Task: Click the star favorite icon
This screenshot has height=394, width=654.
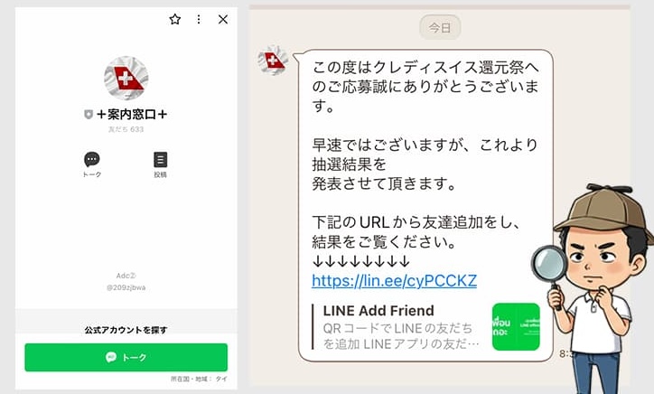Action: click(174, 19)
